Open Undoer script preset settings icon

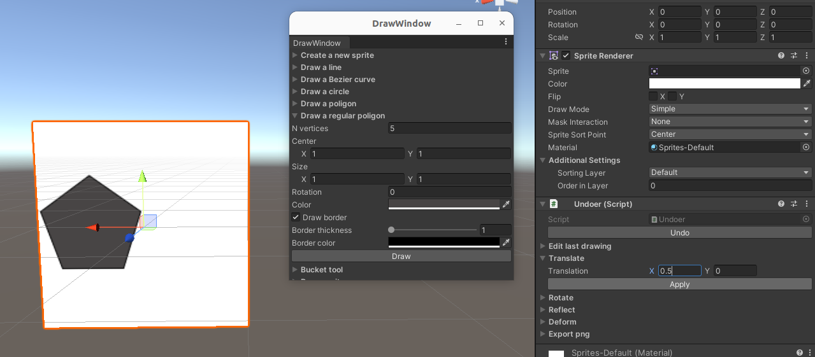click(x=794, y=204)
